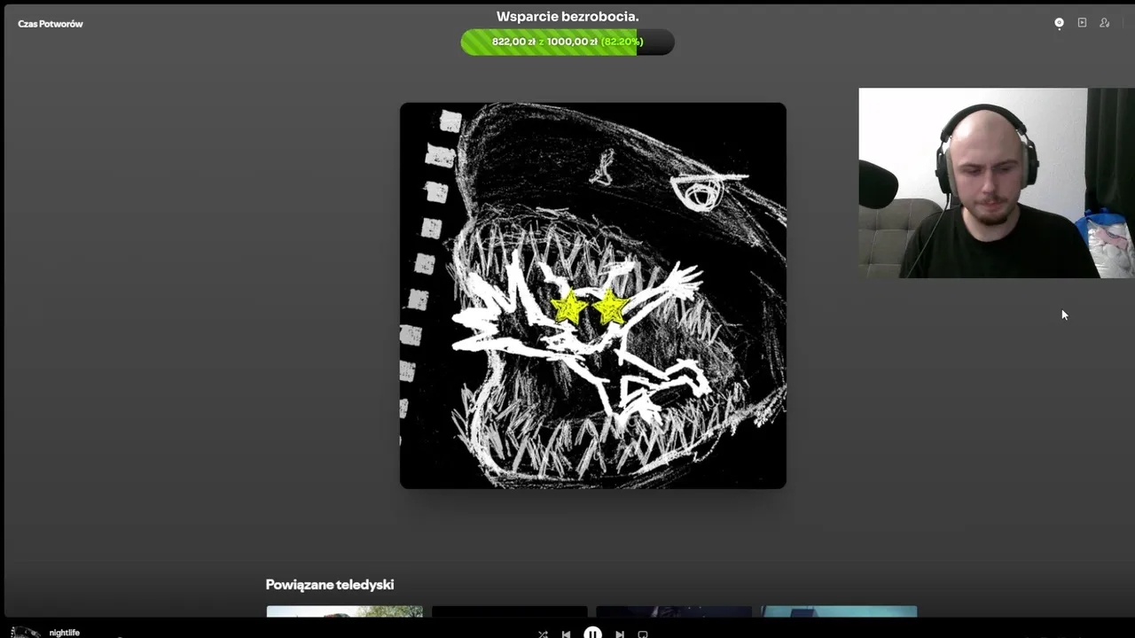Toggle shuffle playback
Viewport: 1135px width, 638px height.
[543, 634]
